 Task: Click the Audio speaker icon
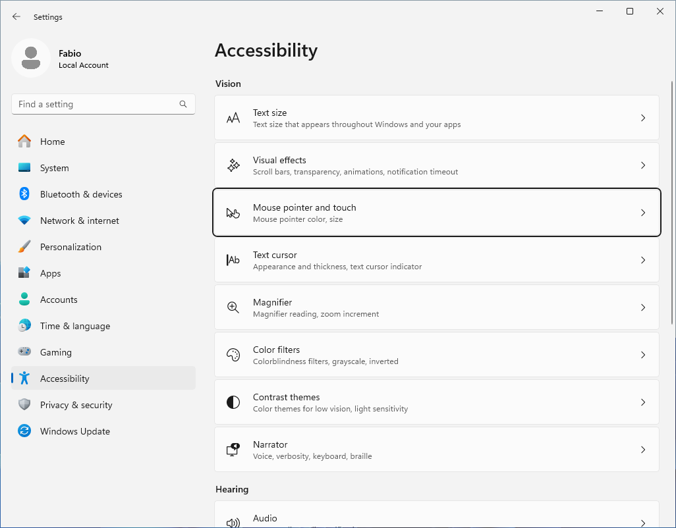[233, 523]
